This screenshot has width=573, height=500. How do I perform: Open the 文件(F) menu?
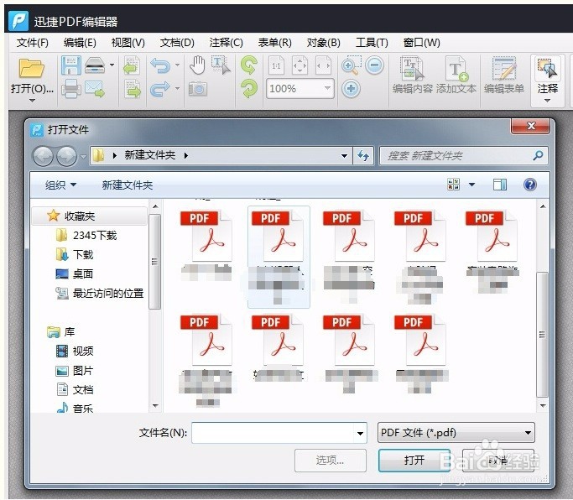pos(32,43)
